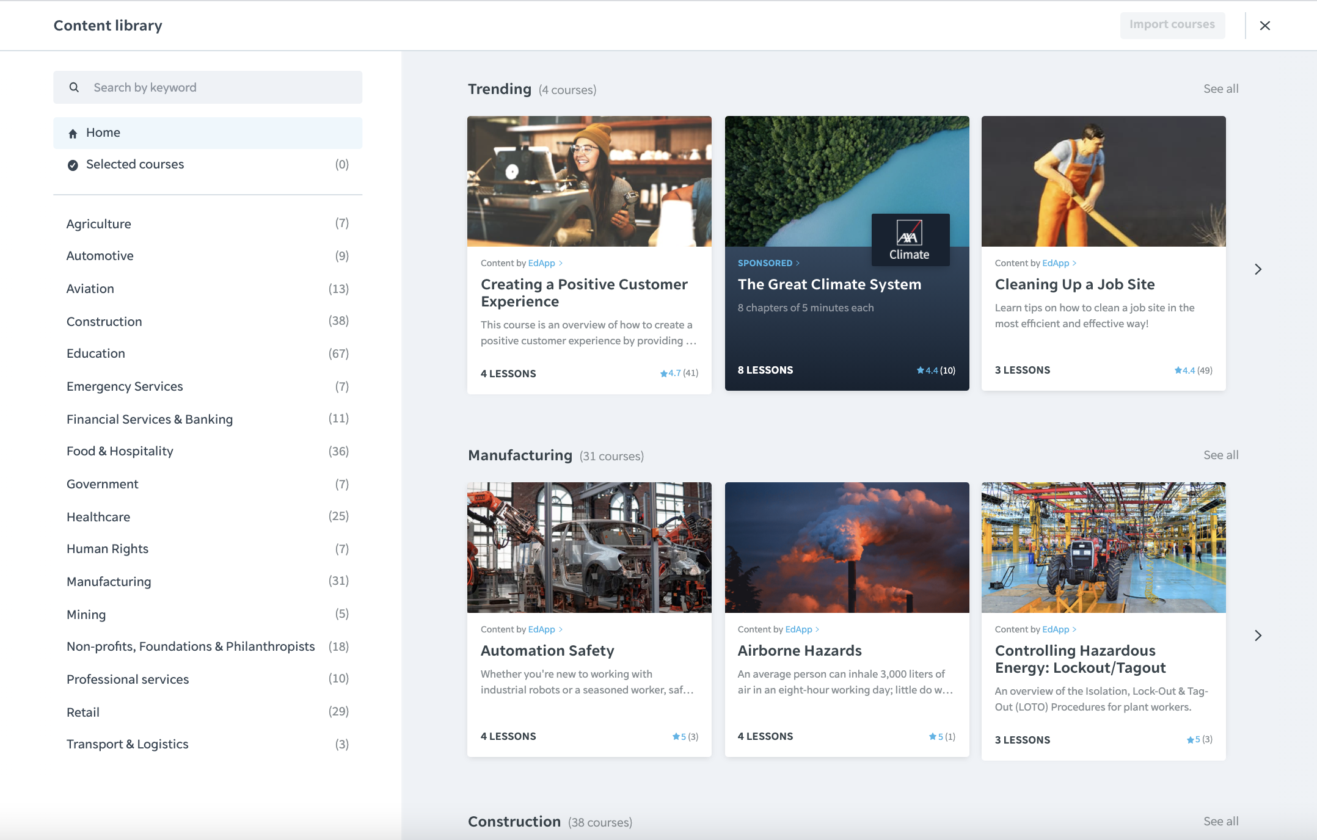Click SPONSORED link on Climate card
Image resolution: width=1317 pixels, height=840 pixels.
(x=768, y=263)
